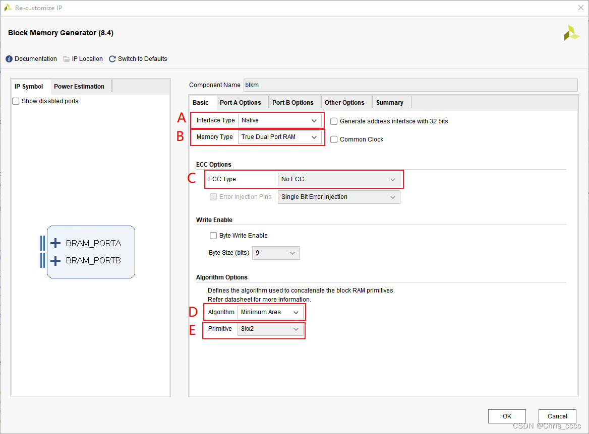
Task: Click the IP Location folder icon
Action: [67, 59]
